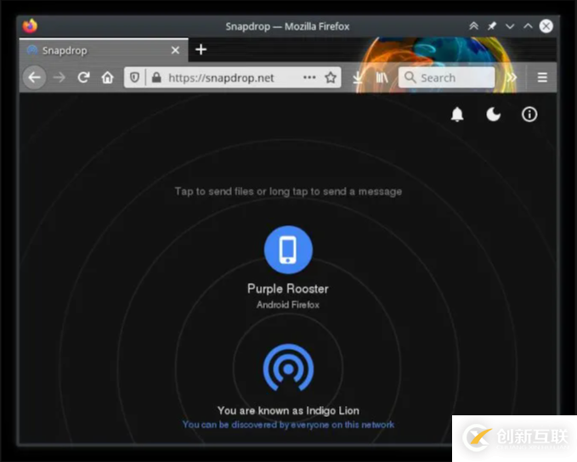Click the Search box in toolbar
Screen dimensions: 577x462
[x=446, y=77]
